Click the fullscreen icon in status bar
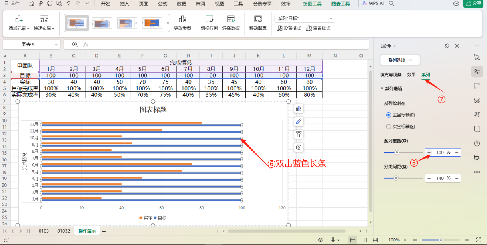Screen dimensions: 487x245 point(478,240)
